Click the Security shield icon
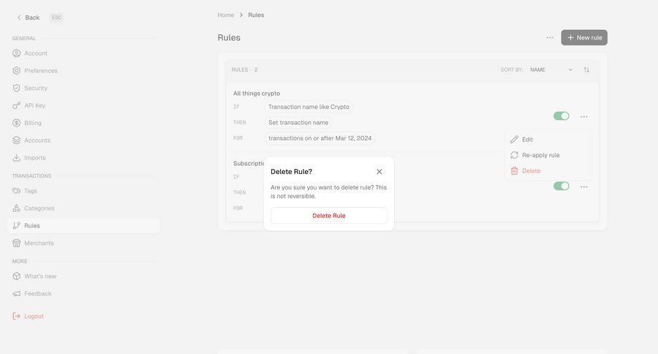This screenshot has height=354, width=658. coord(16,88)
